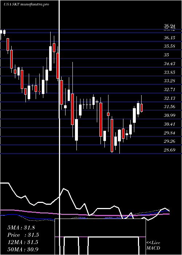Click the 30.41 price axis label
This screenshot has height=255, width=182.
click(170, 124)
